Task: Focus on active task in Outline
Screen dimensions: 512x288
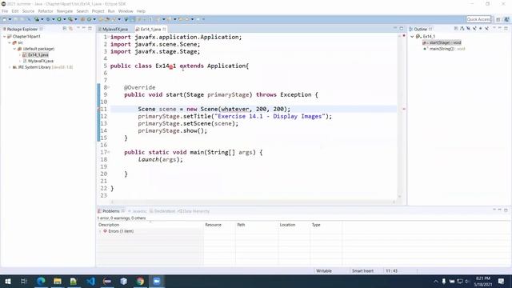Action: pos(456,29)
